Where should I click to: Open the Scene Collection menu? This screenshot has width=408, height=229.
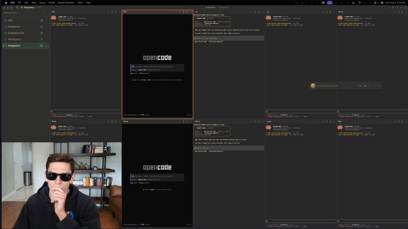pos(66,3)
